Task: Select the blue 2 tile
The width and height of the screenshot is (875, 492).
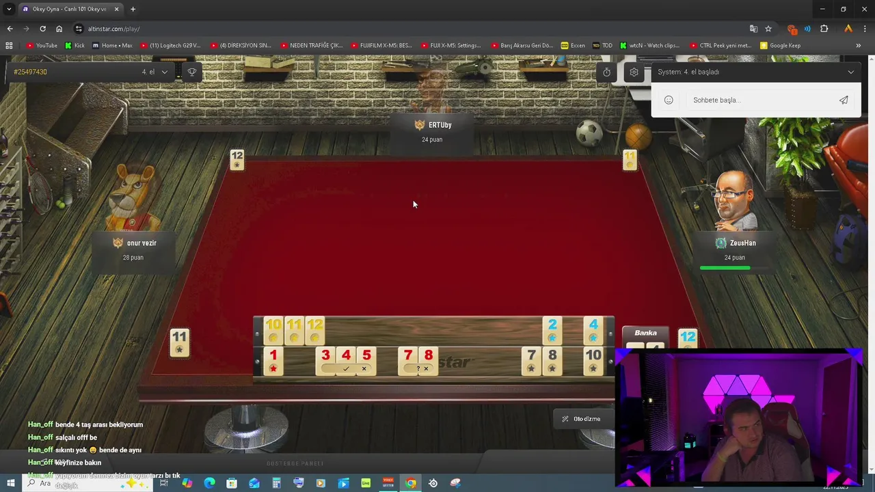Action: tap(552, 331)
